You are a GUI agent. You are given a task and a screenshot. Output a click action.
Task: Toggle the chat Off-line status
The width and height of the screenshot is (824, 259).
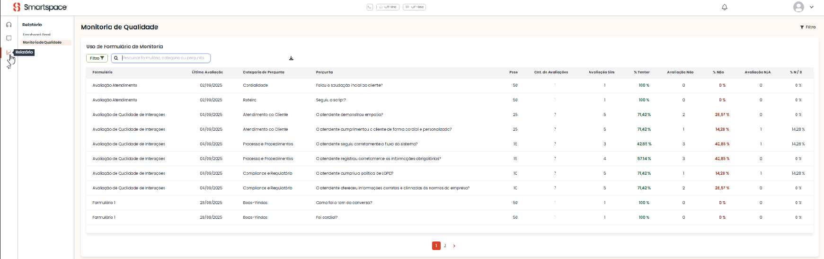click(x=414, y=7)
